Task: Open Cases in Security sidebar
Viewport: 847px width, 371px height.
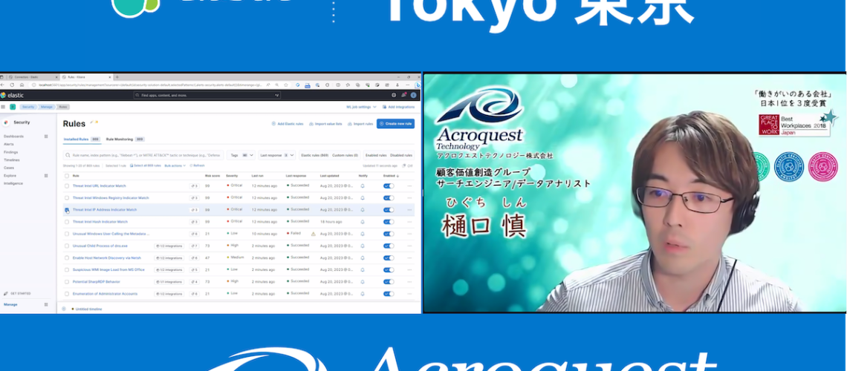Action: pyautogui.click(x=9, y=168)
